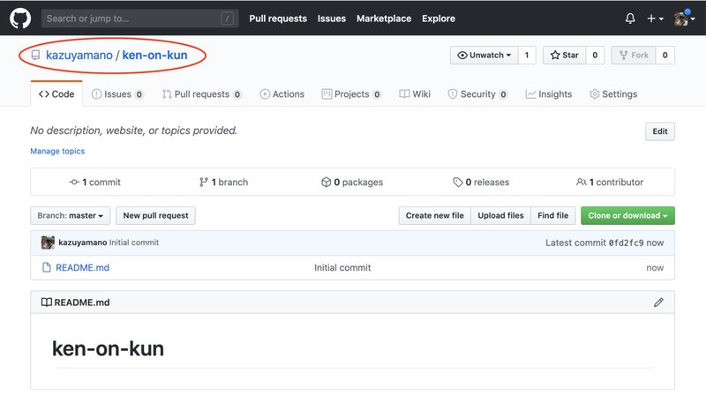
Task: Click 'No description, website, or topics provided.'
Action: [x=134, y=131]
